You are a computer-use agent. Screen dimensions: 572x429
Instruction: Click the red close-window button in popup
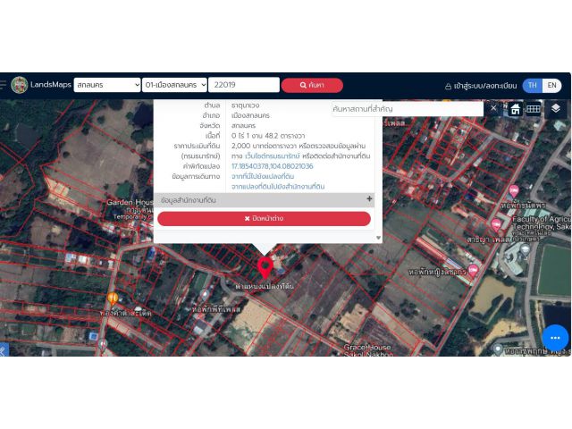point(265,218)
